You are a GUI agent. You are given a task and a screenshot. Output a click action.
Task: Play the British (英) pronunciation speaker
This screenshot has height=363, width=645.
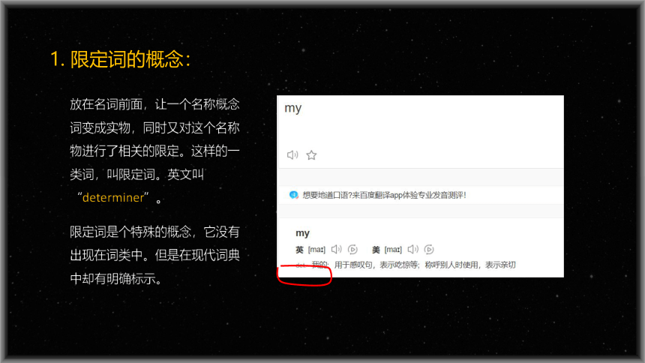coord(337,250)
